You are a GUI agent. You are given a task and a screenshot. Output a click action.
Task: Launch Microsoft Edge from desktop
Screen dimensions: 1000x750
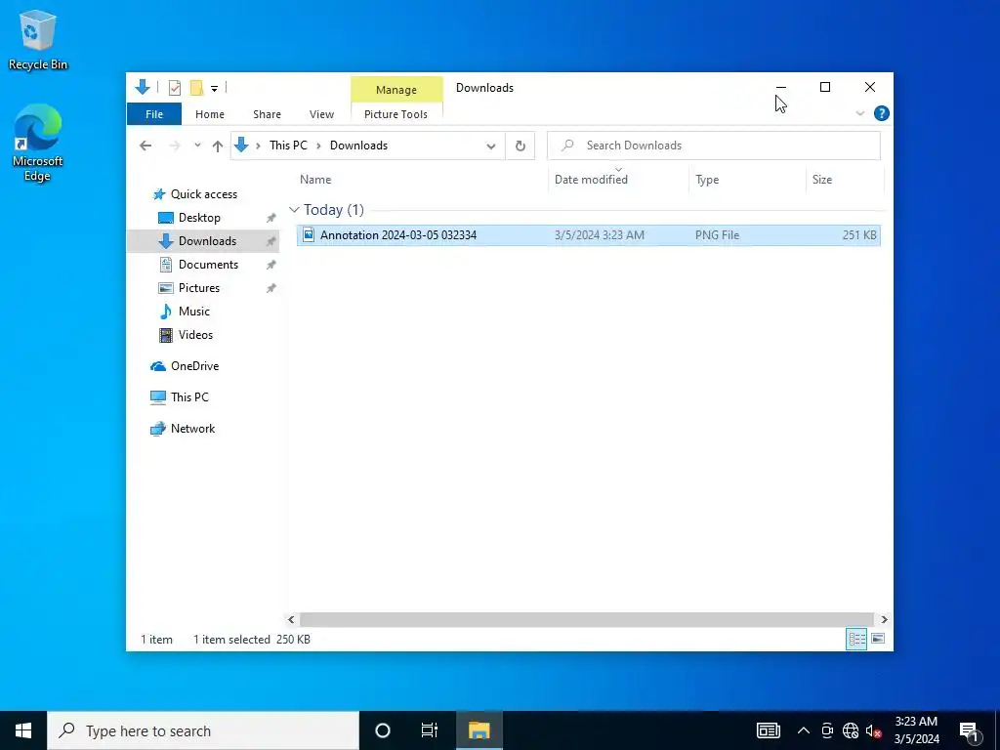coord(38,143)
